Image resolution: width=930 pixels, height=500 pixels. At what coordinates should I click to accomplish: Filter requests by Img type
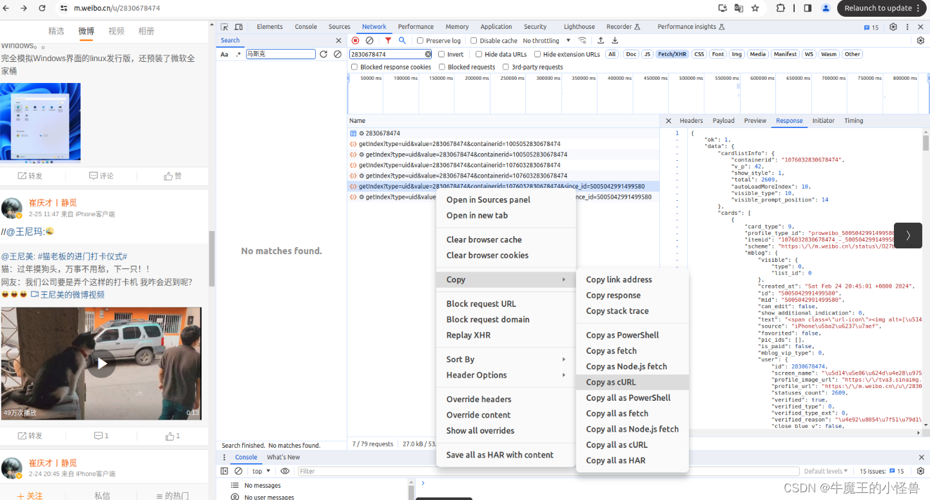pos(736,54)
